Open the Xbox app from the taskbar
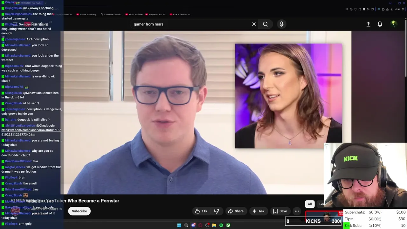This screenshot has height=229, width=407. pos(228,225)
